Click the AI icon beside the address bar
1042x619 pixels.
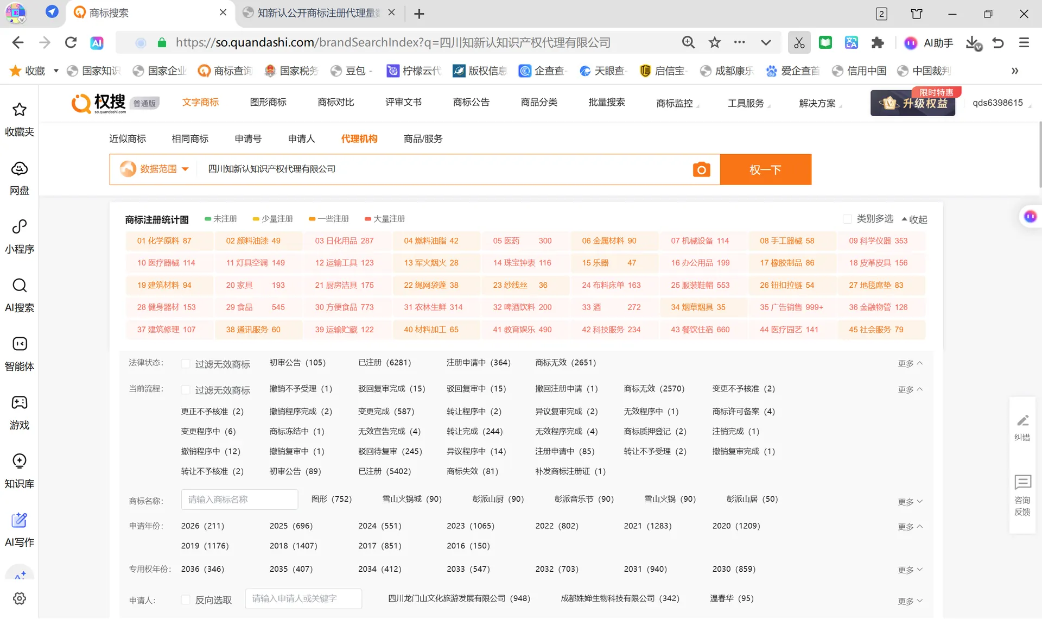[x=97, y=43]
